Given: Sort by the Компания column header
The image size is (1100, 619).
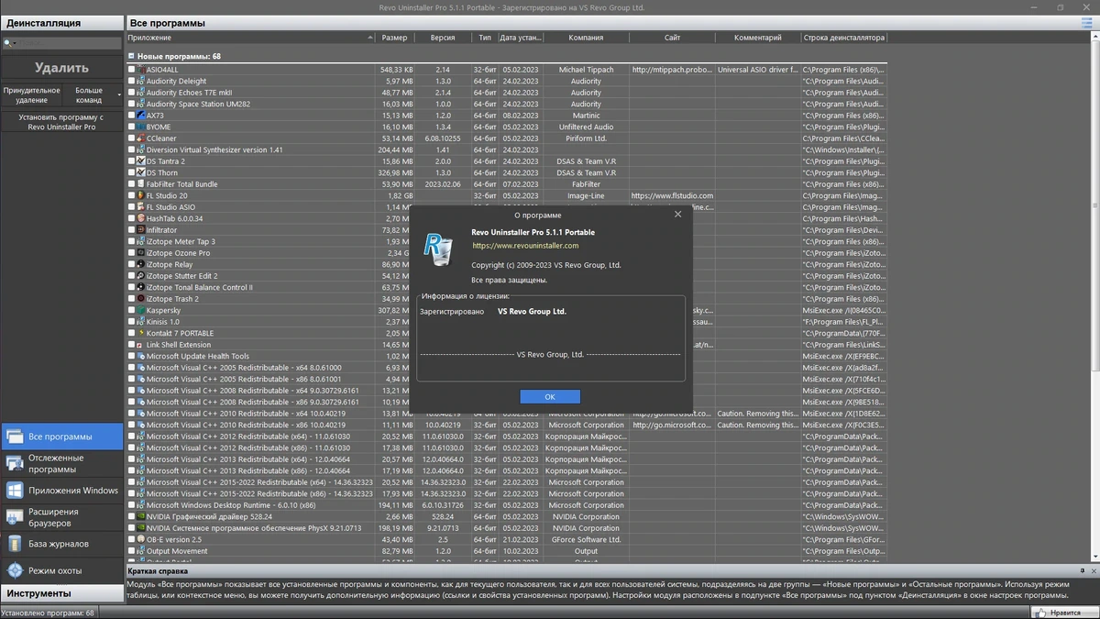Looking at the screenshot, I should (x=586, y=38).
